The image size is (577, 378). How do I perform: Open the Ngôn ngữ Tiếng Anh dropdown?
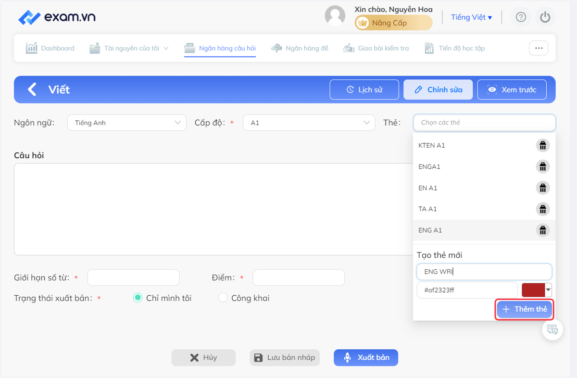click(x=127, y=123)
